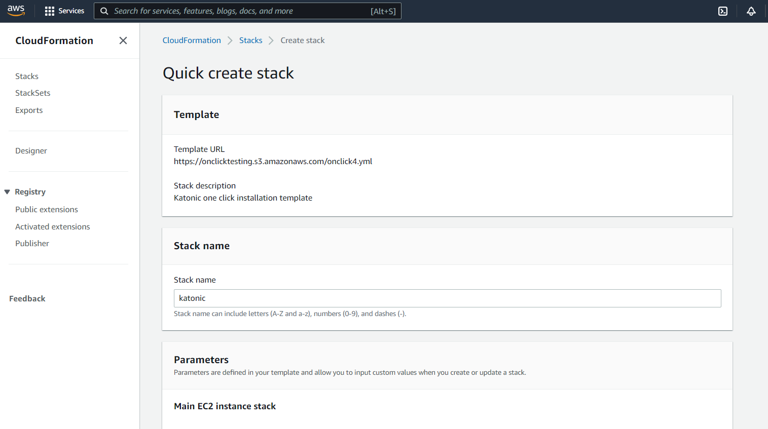Click 'Main EC2 instance stack' heading
This screenshot has height=429, width=768.
225,406
